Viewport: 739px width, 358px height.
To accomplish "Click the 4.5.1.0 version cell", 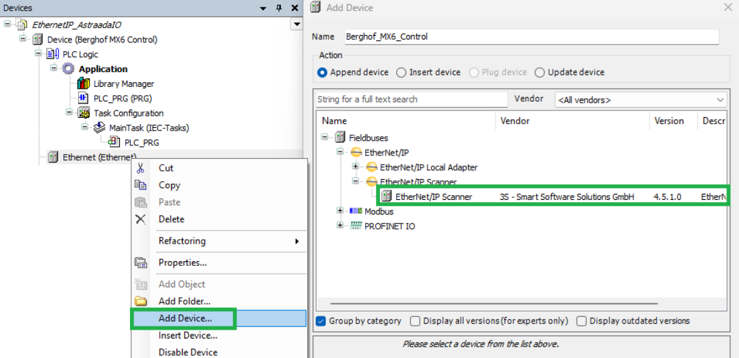I will [x=668, y=197].
